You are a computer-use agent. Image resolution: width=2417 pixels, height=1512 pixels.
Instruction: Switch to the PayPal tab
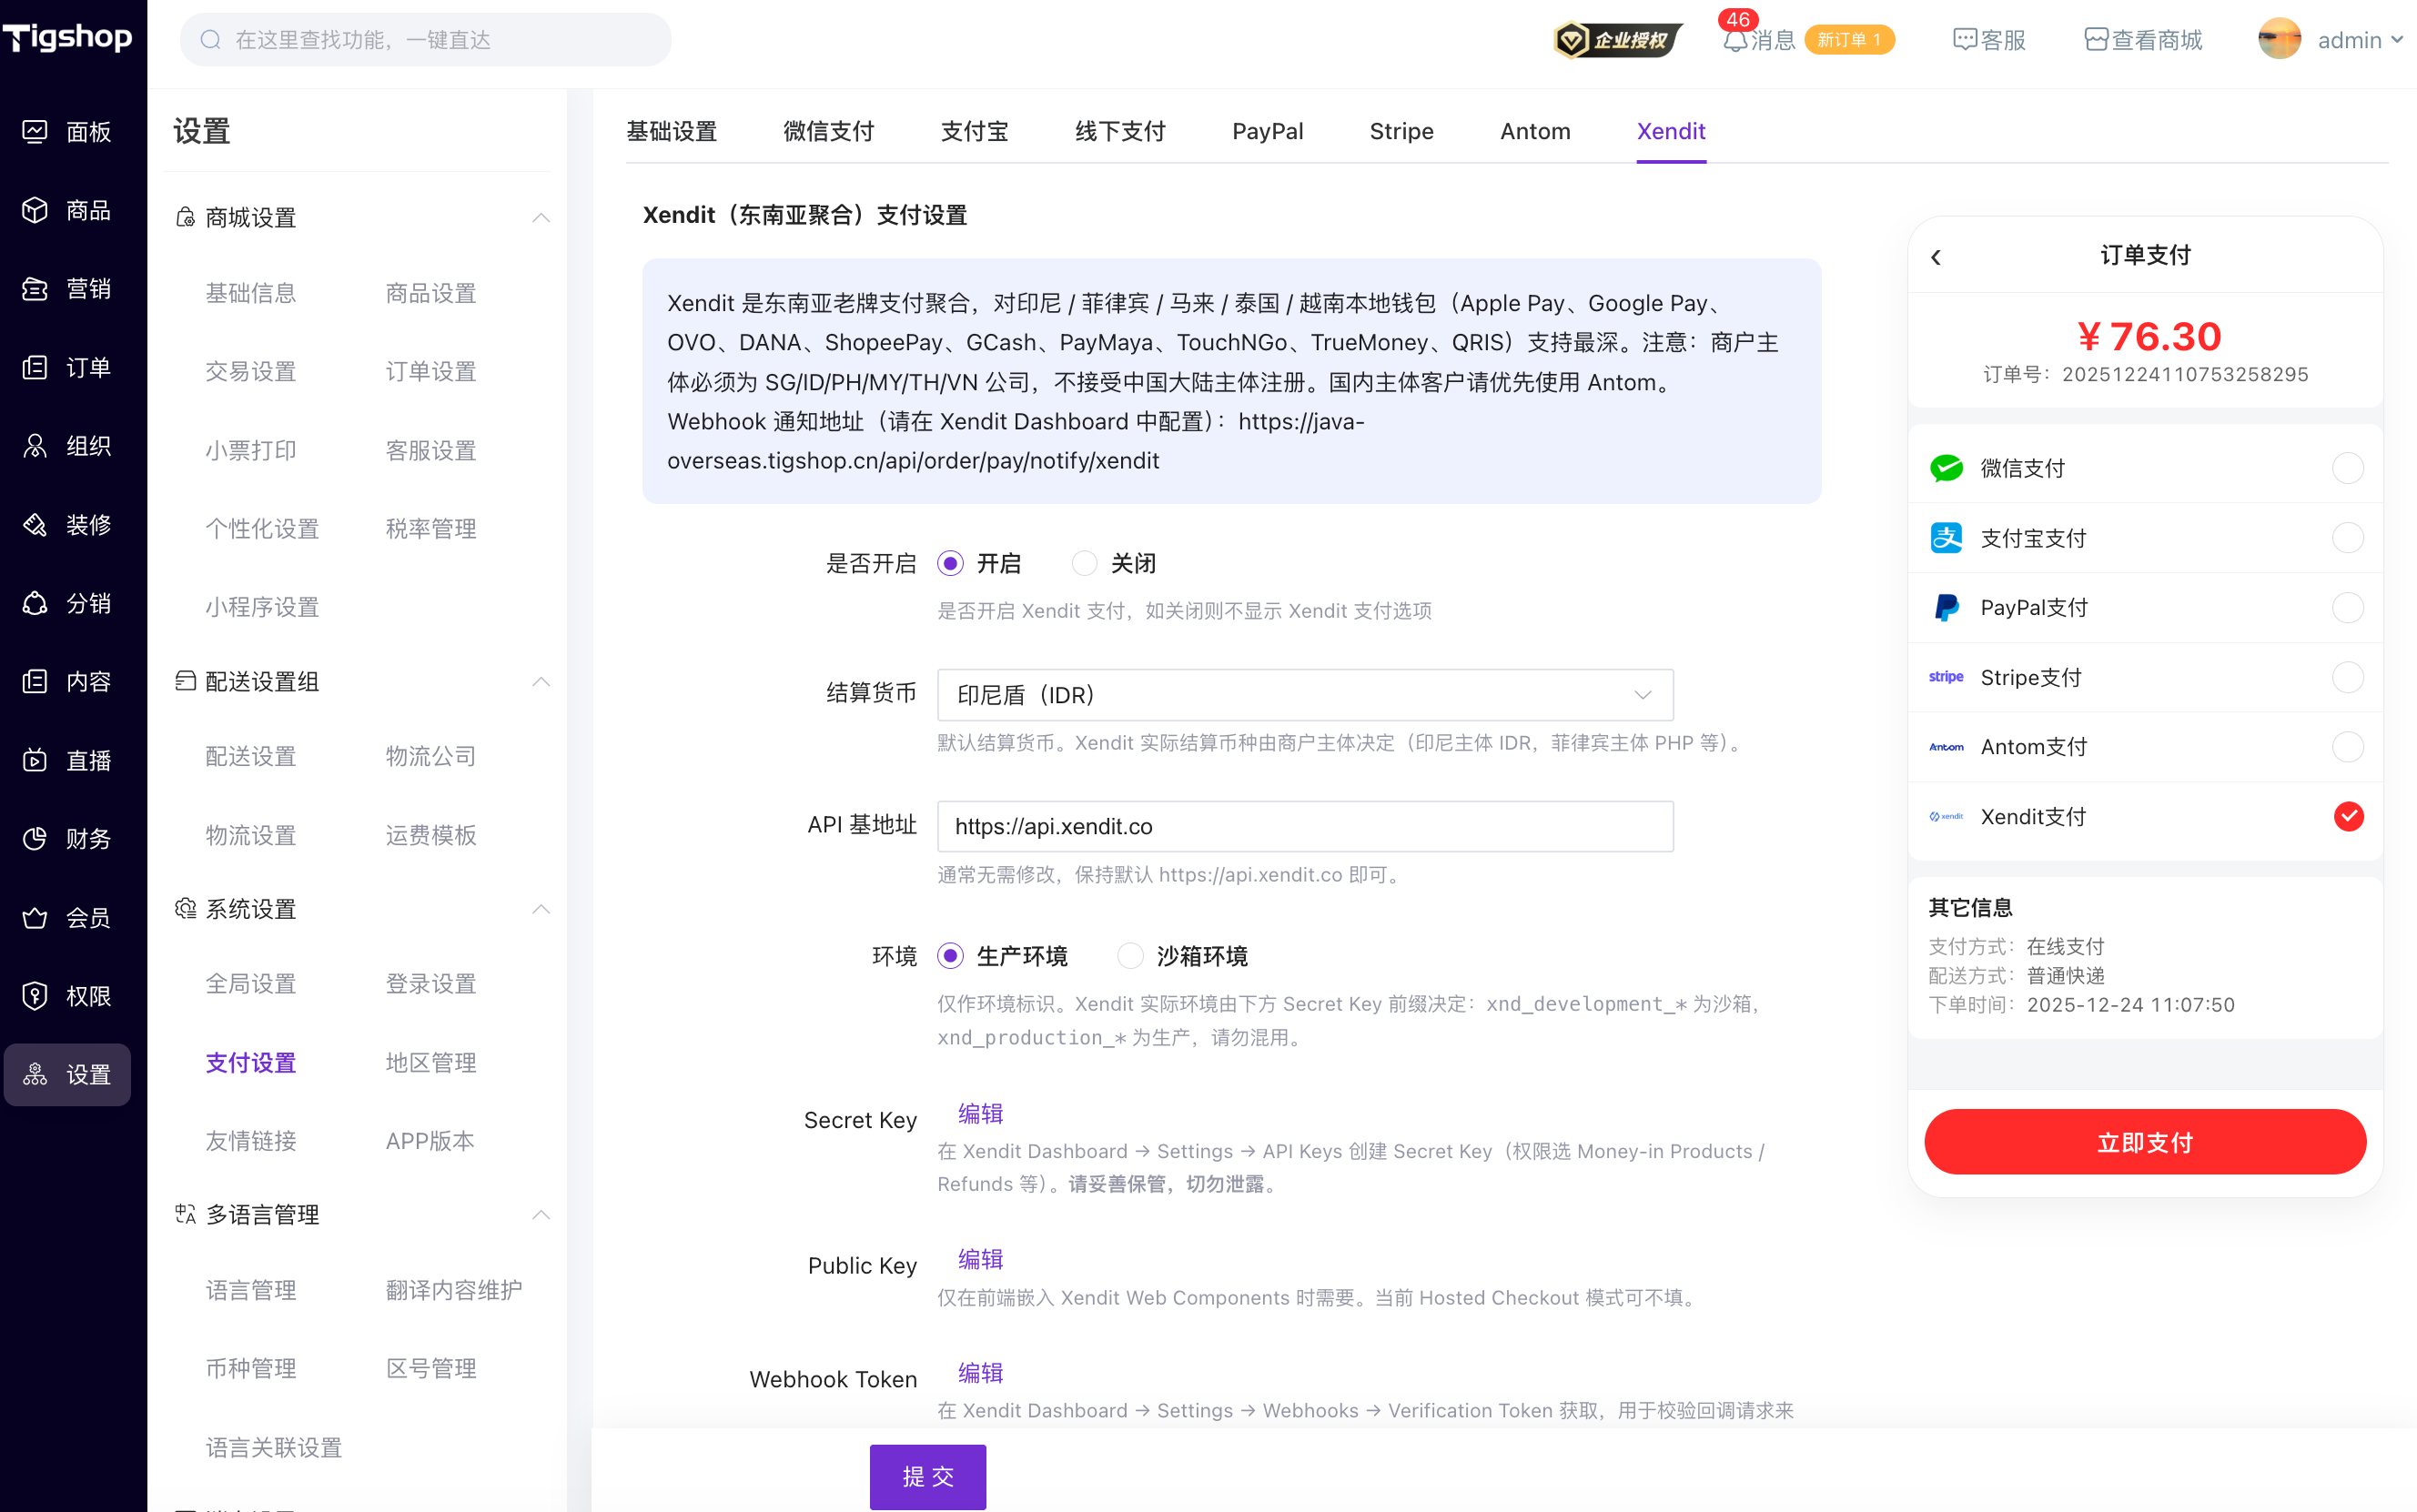point(1267,132)
